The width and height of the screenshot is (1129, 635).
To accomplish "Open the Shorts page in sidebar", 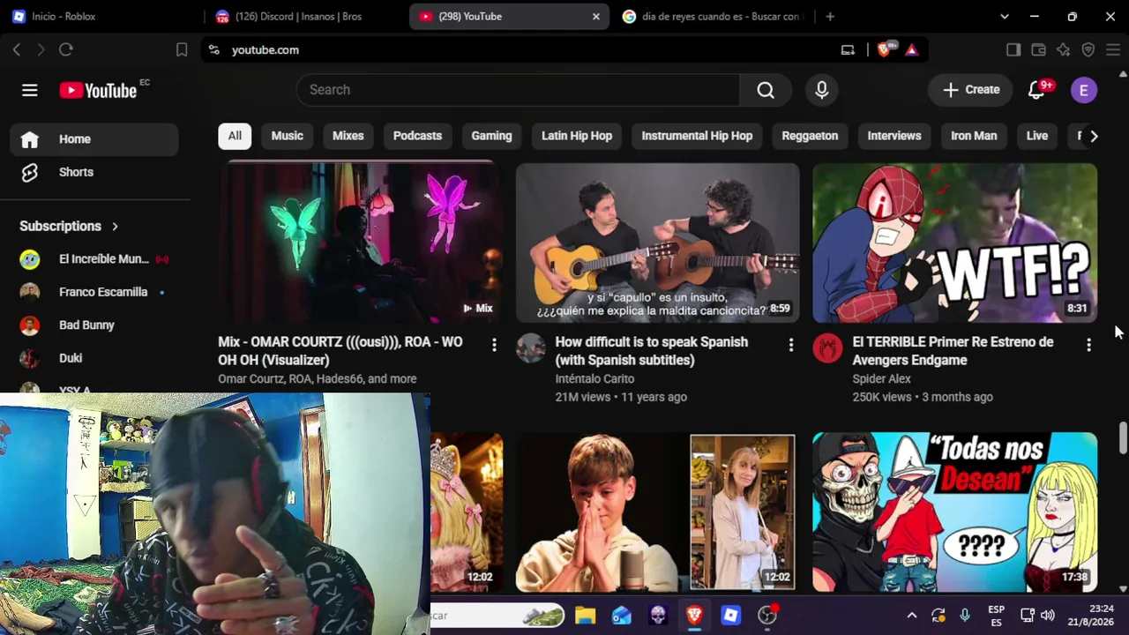I will [94, 172].
